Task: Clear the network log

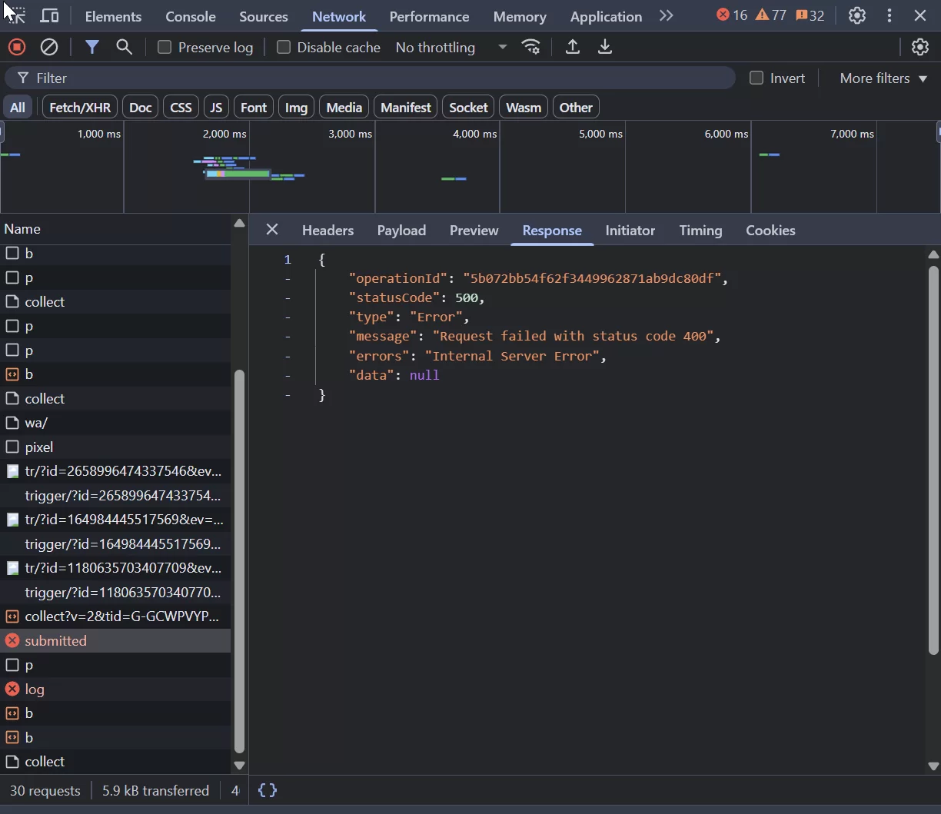Action: click(49, 47)
